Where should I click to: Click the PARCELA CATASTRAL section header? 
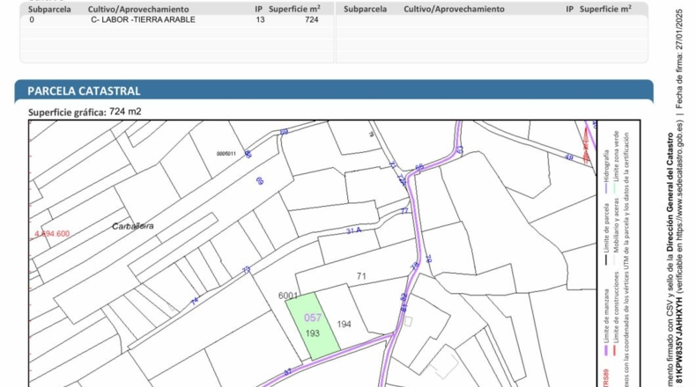(x=334, y=91)
